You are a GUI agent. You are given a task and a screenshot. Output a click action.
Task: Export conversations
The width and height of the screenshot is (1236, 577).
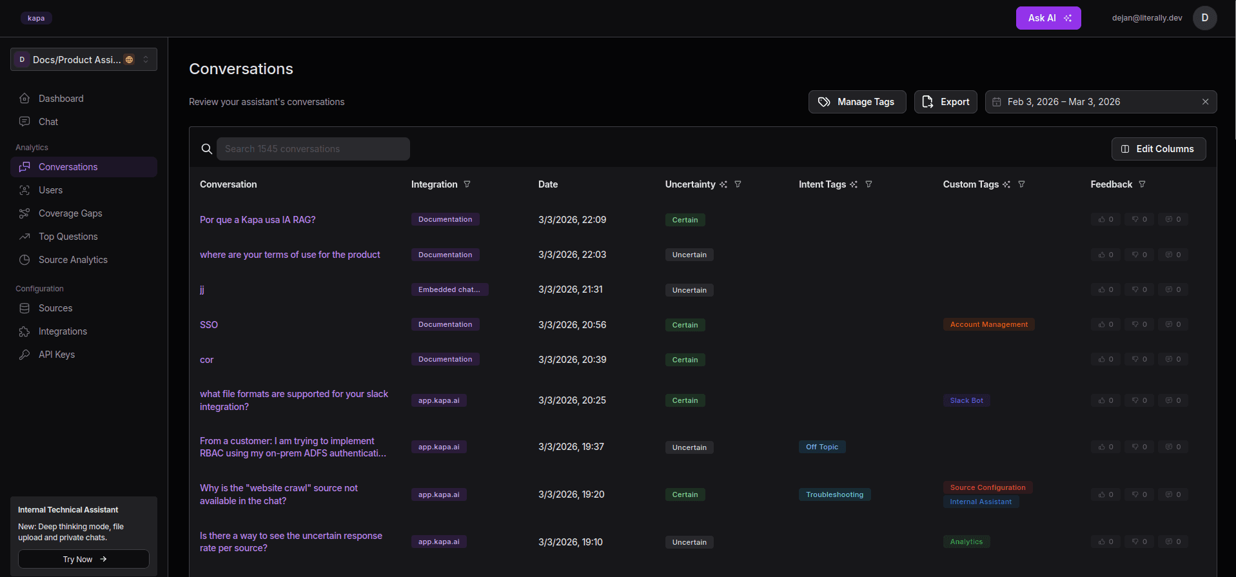coord(946,102)
